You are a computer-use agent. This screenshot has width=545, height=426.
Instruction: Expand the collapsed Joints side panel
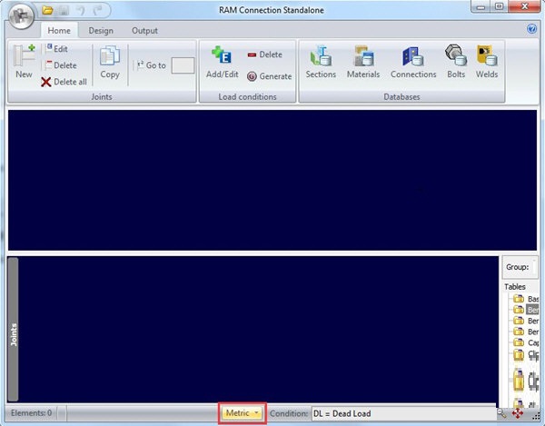coord(14,330)
